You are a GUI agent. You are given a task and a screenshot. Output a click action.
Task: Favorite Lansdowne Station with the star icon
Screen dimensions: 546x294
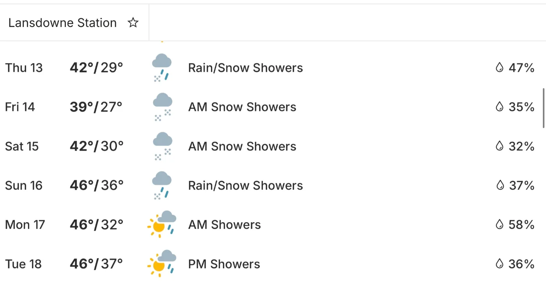pyautogui.click(x=133, y=23)
